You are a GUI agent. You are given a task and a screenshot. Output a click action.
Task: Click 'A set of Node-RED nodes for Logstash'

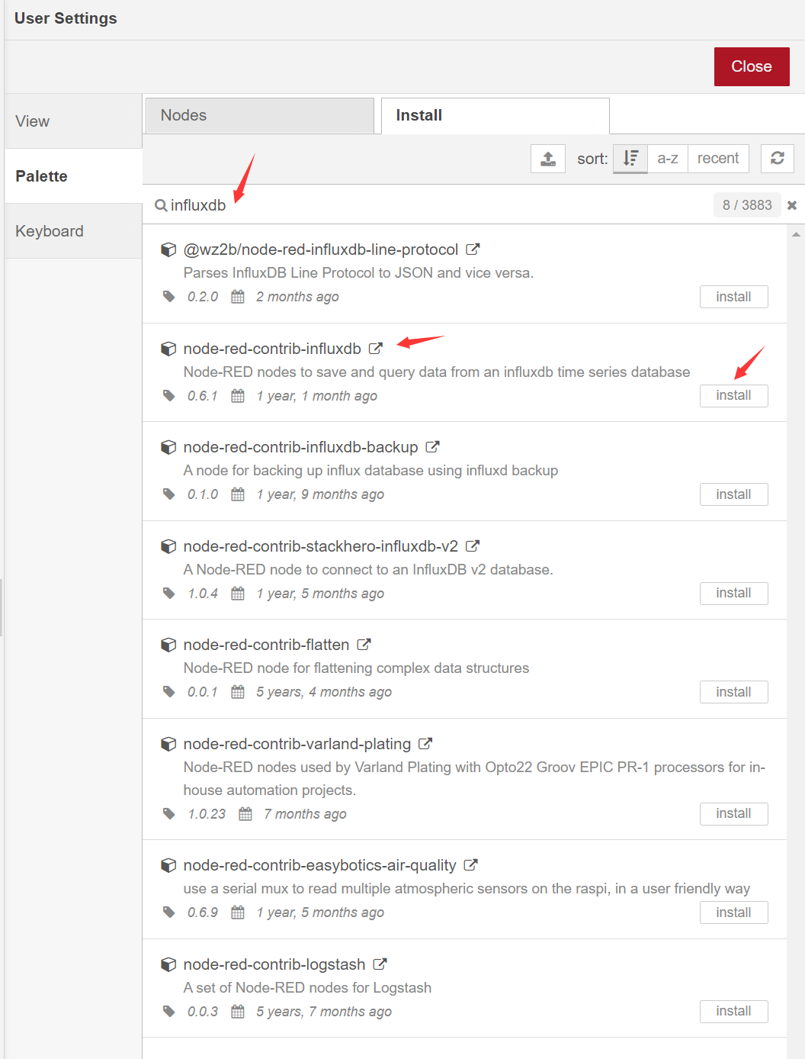pos(307,987)
